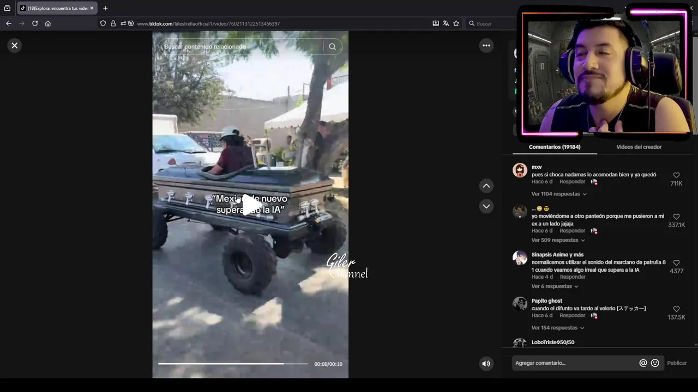698x392 pixels.
Task: Bookmark this page with the star
Action: point(456,23)
